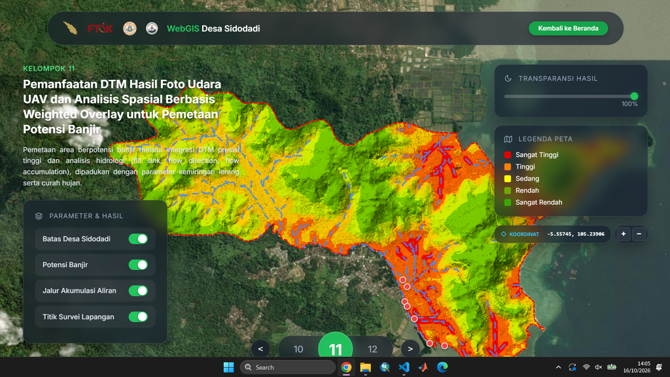Screen dimensions: 670x377
Task: Click the yellow Sedang legend swatch
Action: pos(508,179)
